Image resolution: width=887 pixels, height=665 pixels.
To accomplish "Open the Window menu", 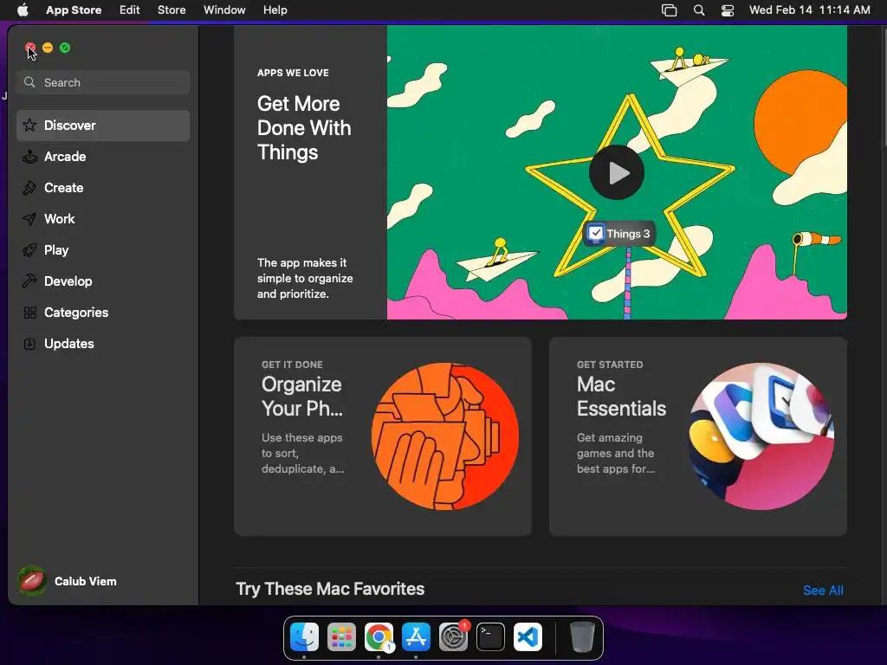I will (224, 10).
